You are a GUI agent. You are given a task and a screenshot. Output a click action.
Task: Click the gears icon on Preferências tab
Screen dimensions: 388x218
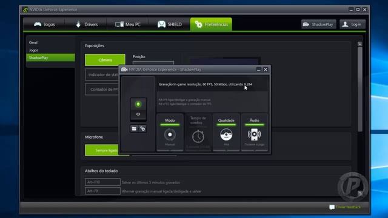point(198,24)
